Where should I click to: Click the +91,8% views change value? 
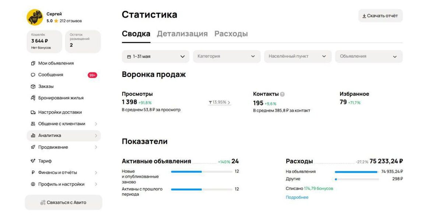click(x=145, y=103)
